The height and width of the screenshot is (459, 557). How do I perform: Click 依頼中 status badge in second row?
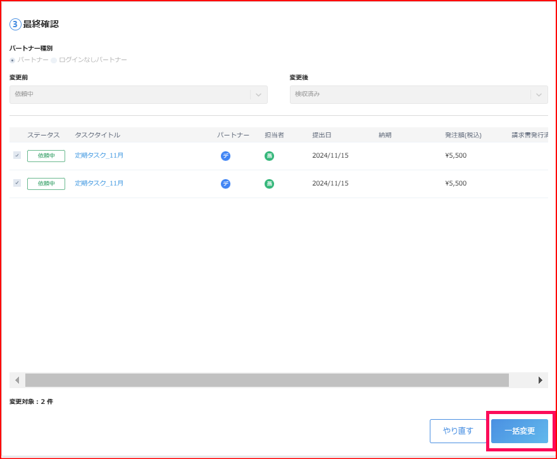46,184
